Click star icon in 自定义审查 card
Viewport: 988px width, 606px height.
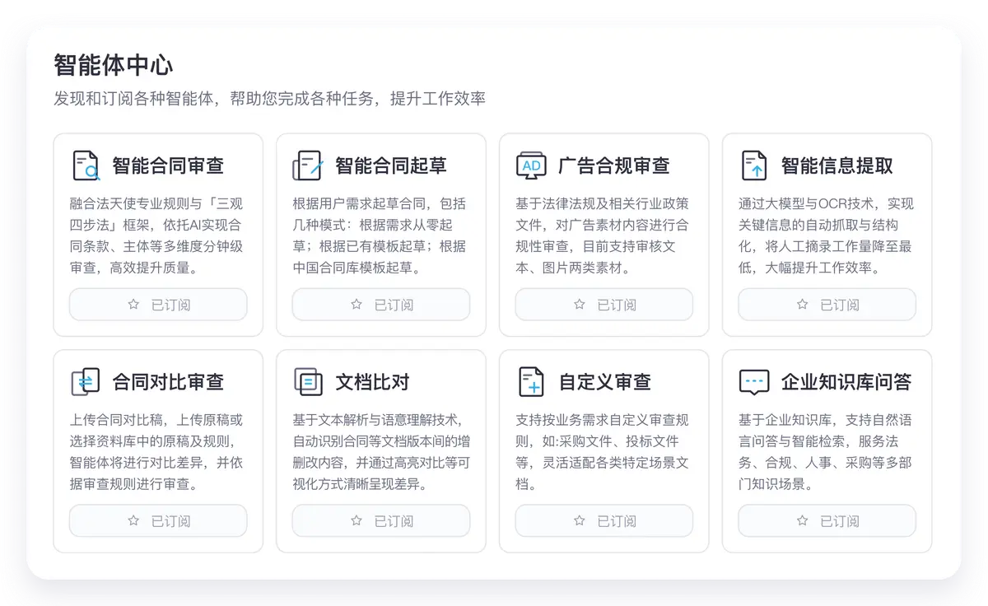[580, 521]
